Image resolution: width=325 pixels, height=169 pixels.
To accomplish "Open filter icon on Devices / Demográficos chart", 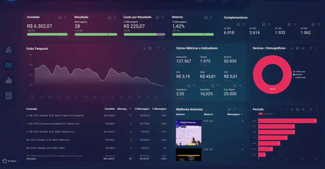I will coord(311,48).
